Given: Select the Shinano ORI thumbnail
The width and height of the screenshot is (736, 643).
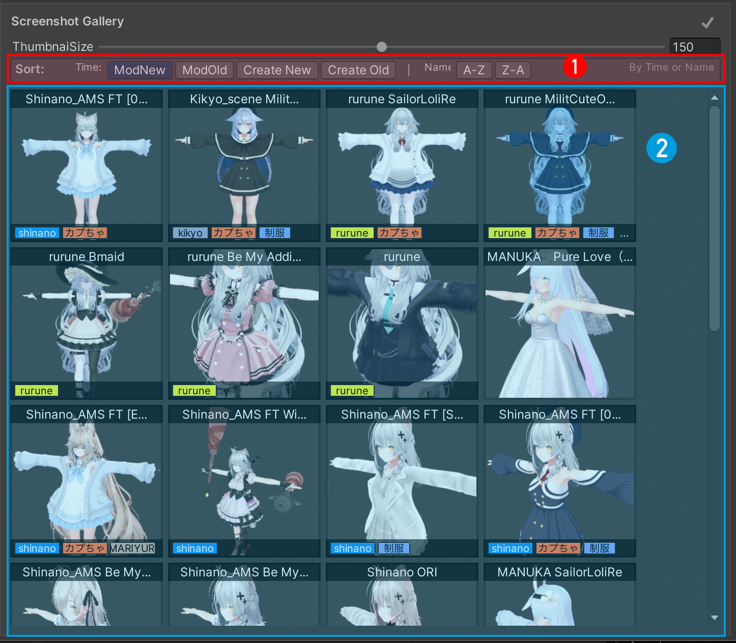Looking at the screenshot, I should pyautogui.click(x=402, y=595).
